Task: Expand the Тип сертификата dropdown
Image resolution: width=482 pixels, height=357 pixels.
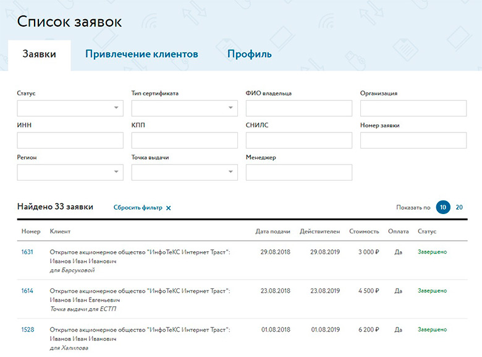Action: pos(184,108)
